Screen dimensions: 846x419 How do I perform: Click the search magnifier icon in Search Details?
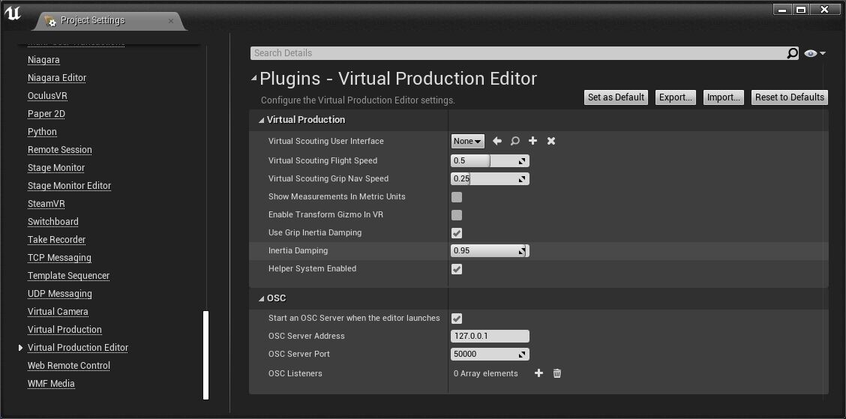[792, 53]
